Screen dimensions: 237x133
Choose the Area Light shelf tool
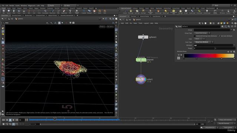tap(143, 11)
